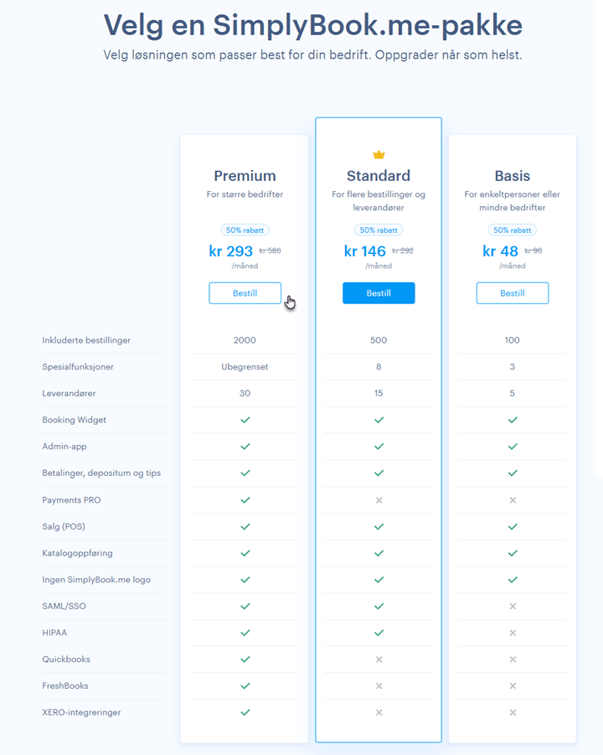Viewport: 603px width, 755px height.
Task: Click the Spesialfunksjoner feature label
Action: [78, 366]
